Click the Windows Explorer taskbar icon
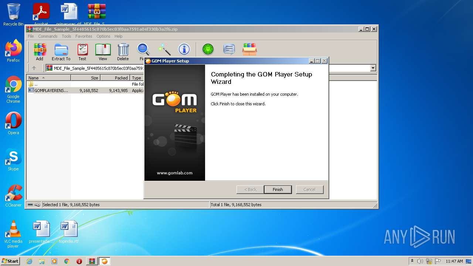This screenshot has width=473, height=266. [42, 261]
